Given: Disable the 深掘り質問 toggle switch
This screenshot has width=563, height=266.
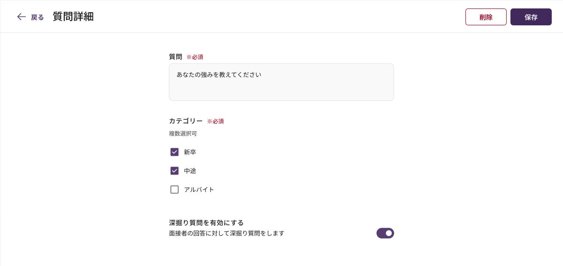Looking at the screenshot, I should [x=385, y=233].
